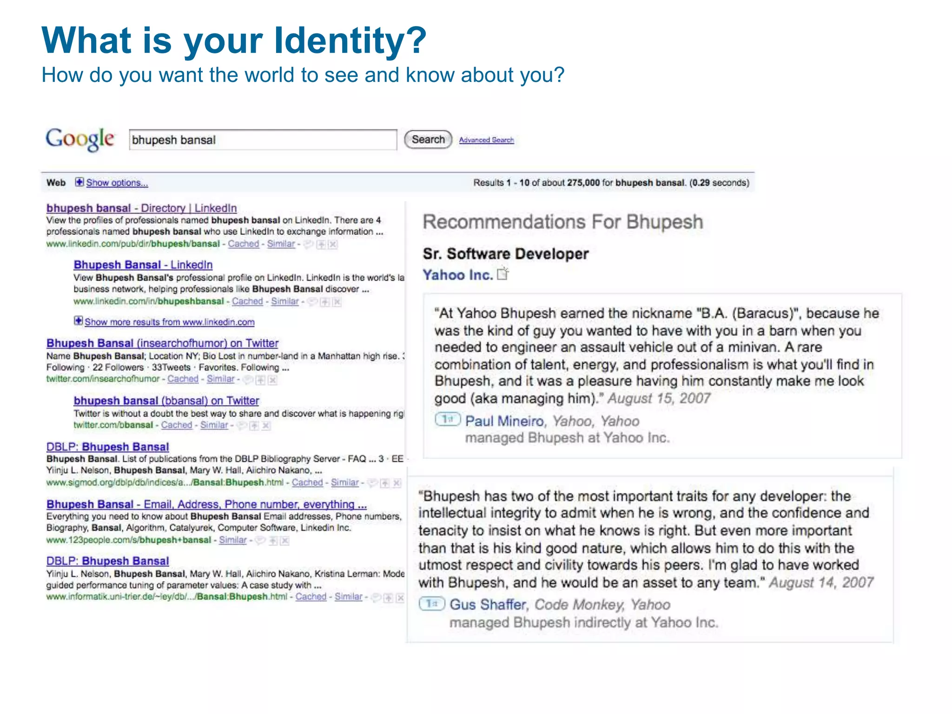
Task: Click Similar for sigmod.org DBLP result
Action: tap(345, 483)
